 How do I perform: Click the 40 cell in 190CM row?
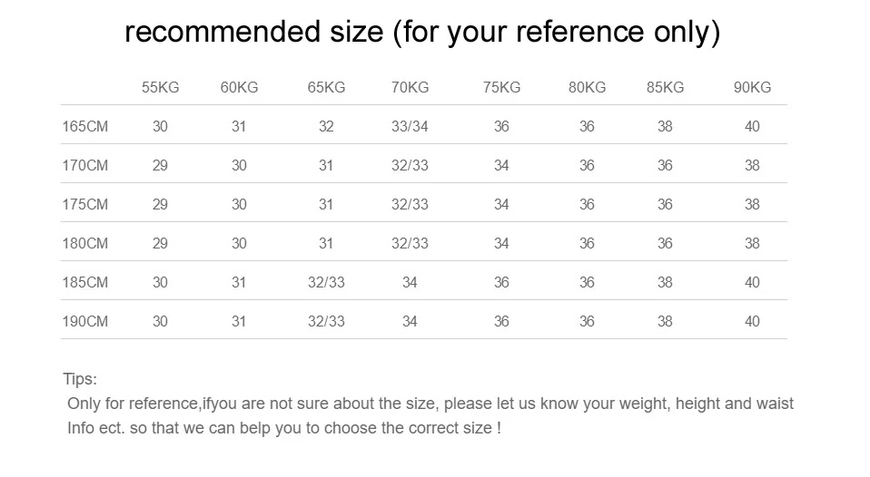coord(752,322)
